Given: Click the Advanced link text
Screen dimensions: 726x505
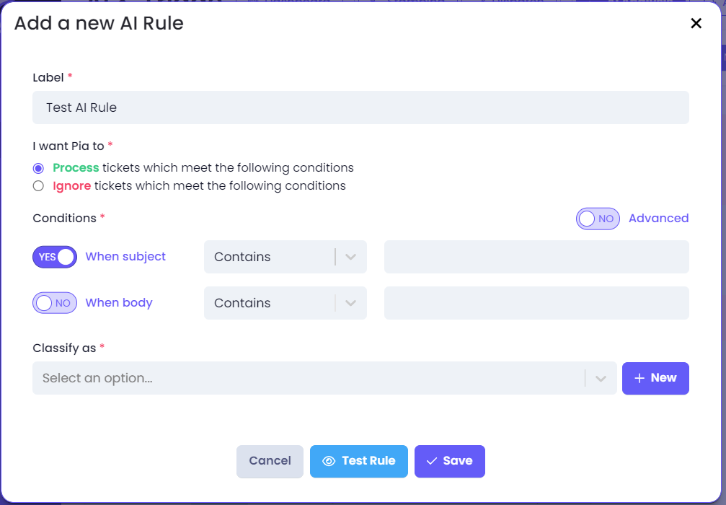Looking at the screenshot, I should click(x=658, y=218).
